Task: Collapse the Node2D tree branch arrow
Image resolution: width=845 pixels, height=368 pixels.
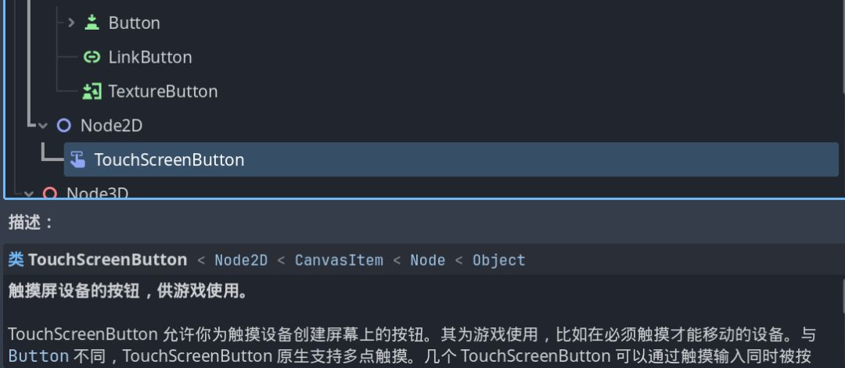Action: pos(43,126)
